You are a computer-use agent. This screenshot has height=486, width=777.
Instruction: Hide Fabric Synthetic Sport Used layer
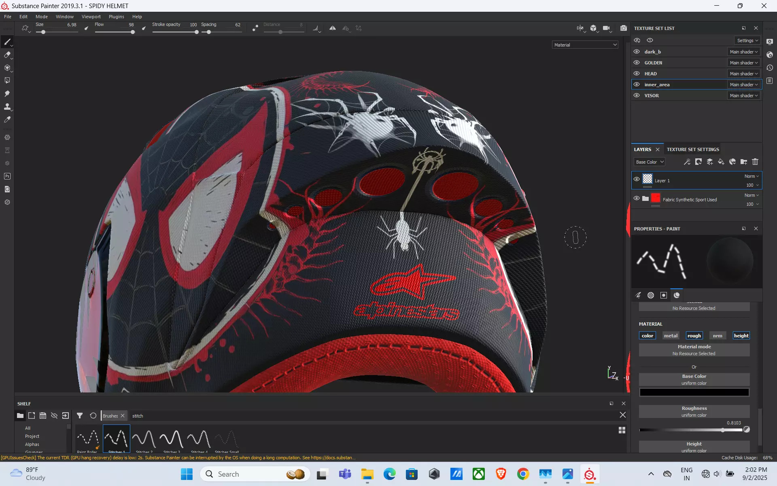(x=637, y=198)
